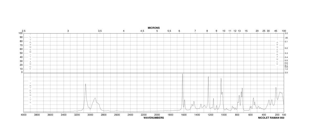Viewport: 309px width, 133px height.
Task: Click the 3000 wavenumber tick label
Action: (x=90, y=115)
